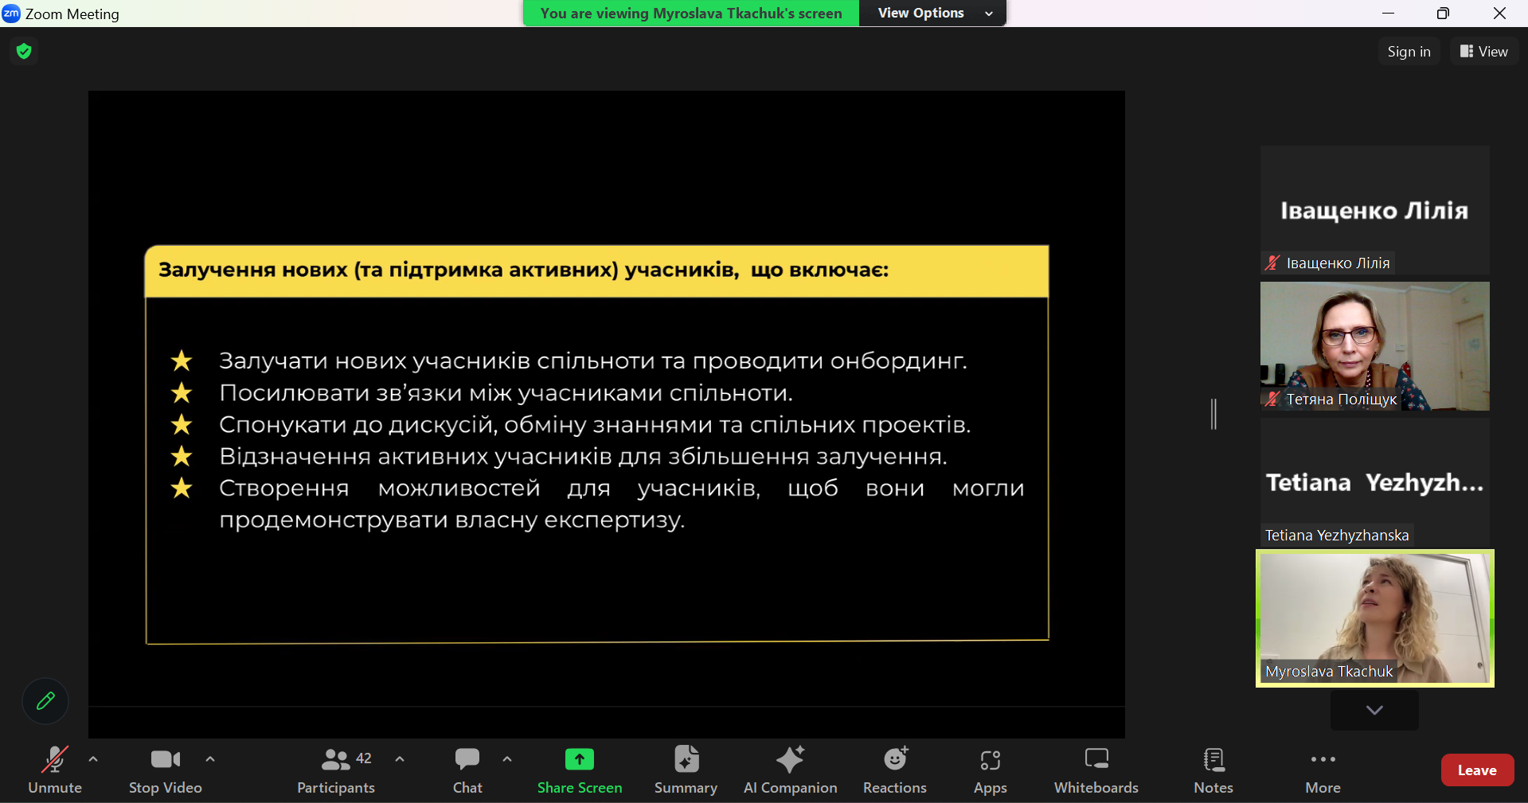Expand the audio options arrow next to Unmute

click(93, 759)
